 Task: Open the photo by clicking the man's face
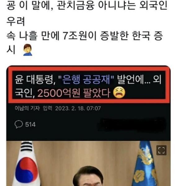[88, 177]
